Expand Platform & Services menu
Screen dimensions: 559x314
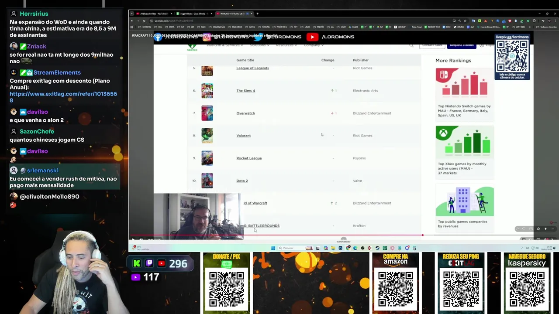tap(224, 45)
